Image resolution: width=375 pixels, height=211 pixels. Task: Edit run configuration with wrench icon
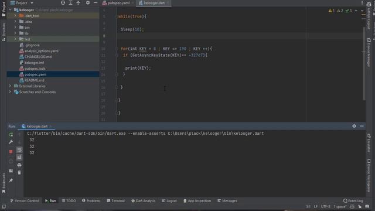pyautogui.click(x=11, y=142)
